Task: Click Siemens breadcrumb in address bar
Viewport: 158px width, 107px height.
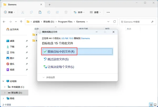Action: coord(81,22)
